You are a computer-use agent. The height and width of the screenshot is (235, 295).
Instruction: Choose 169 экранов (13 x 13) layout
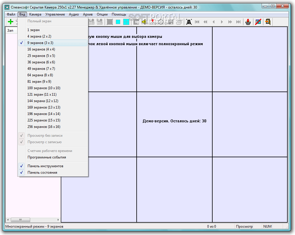pos(53,107)
